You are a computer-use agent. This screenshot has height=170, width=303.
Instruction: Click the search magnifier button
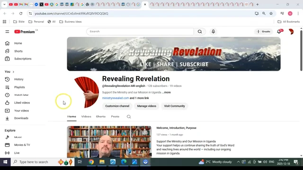[200, 32]
